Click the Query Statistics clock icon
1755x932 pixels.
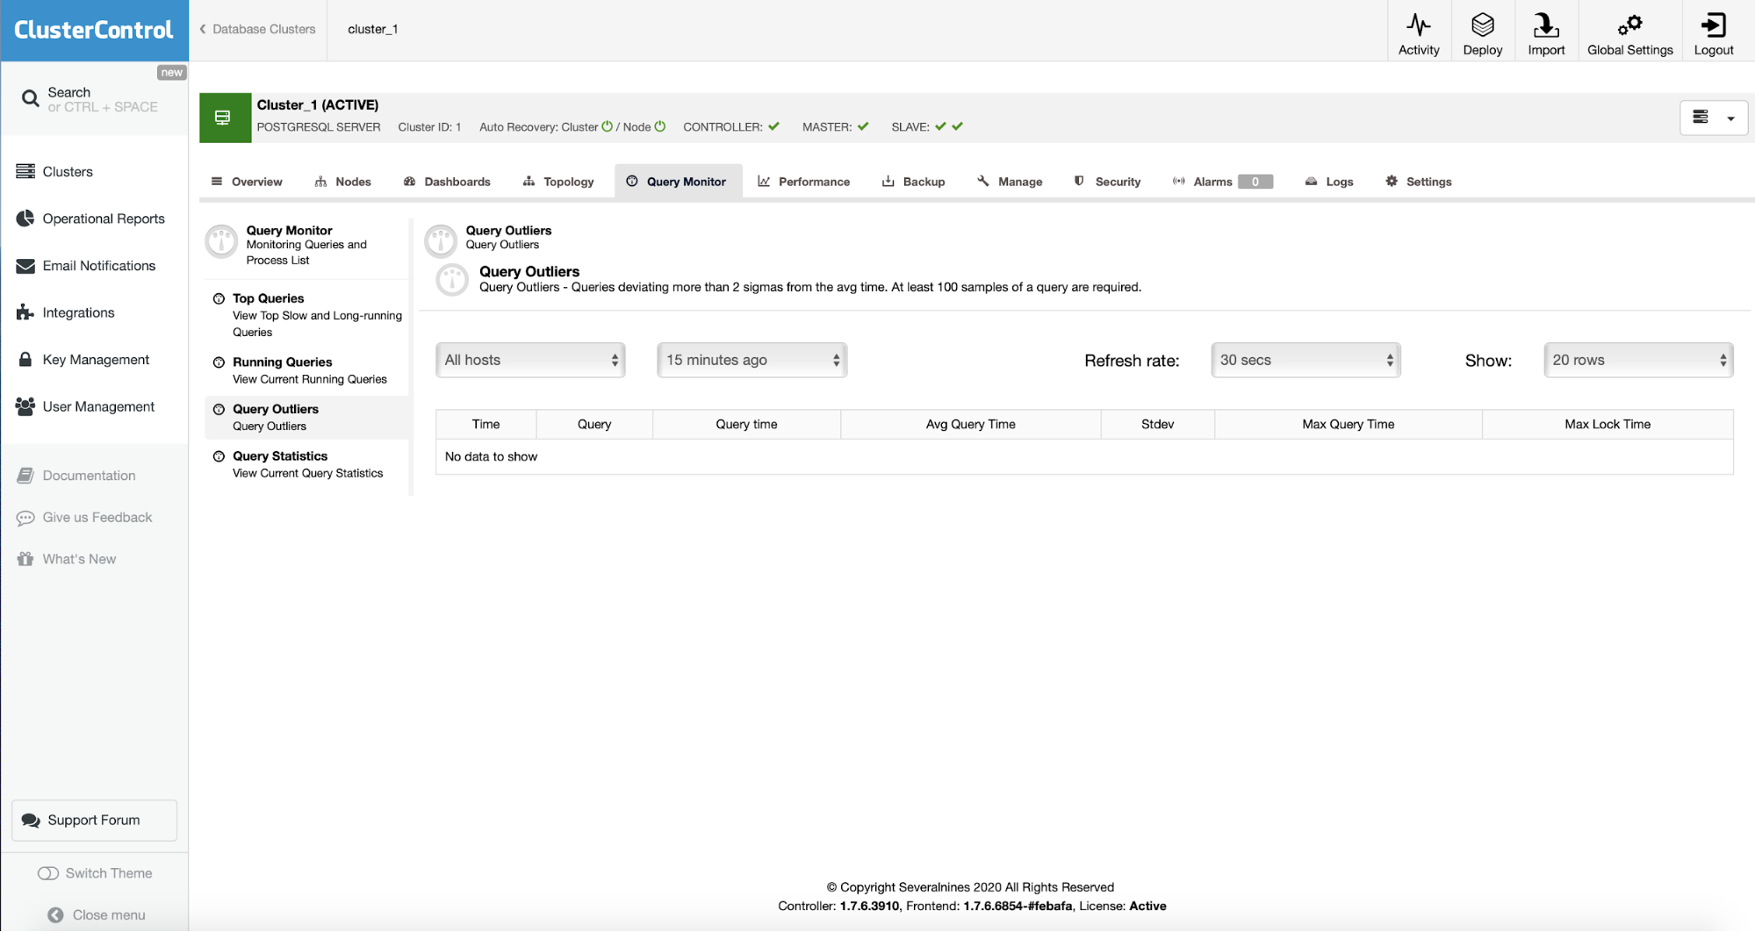pyautogui.click(x=219, y=456)
